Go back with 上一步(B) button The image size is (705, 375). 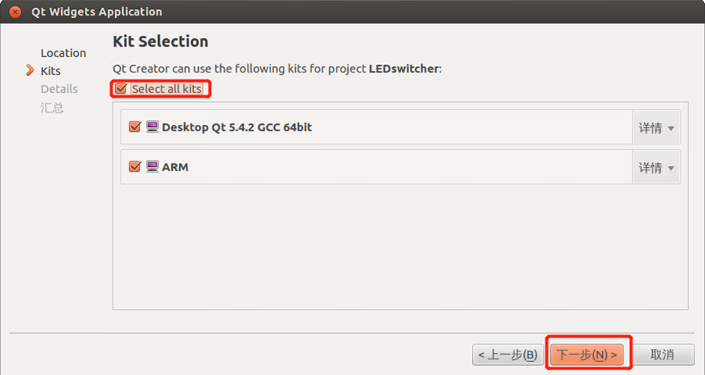507,355
